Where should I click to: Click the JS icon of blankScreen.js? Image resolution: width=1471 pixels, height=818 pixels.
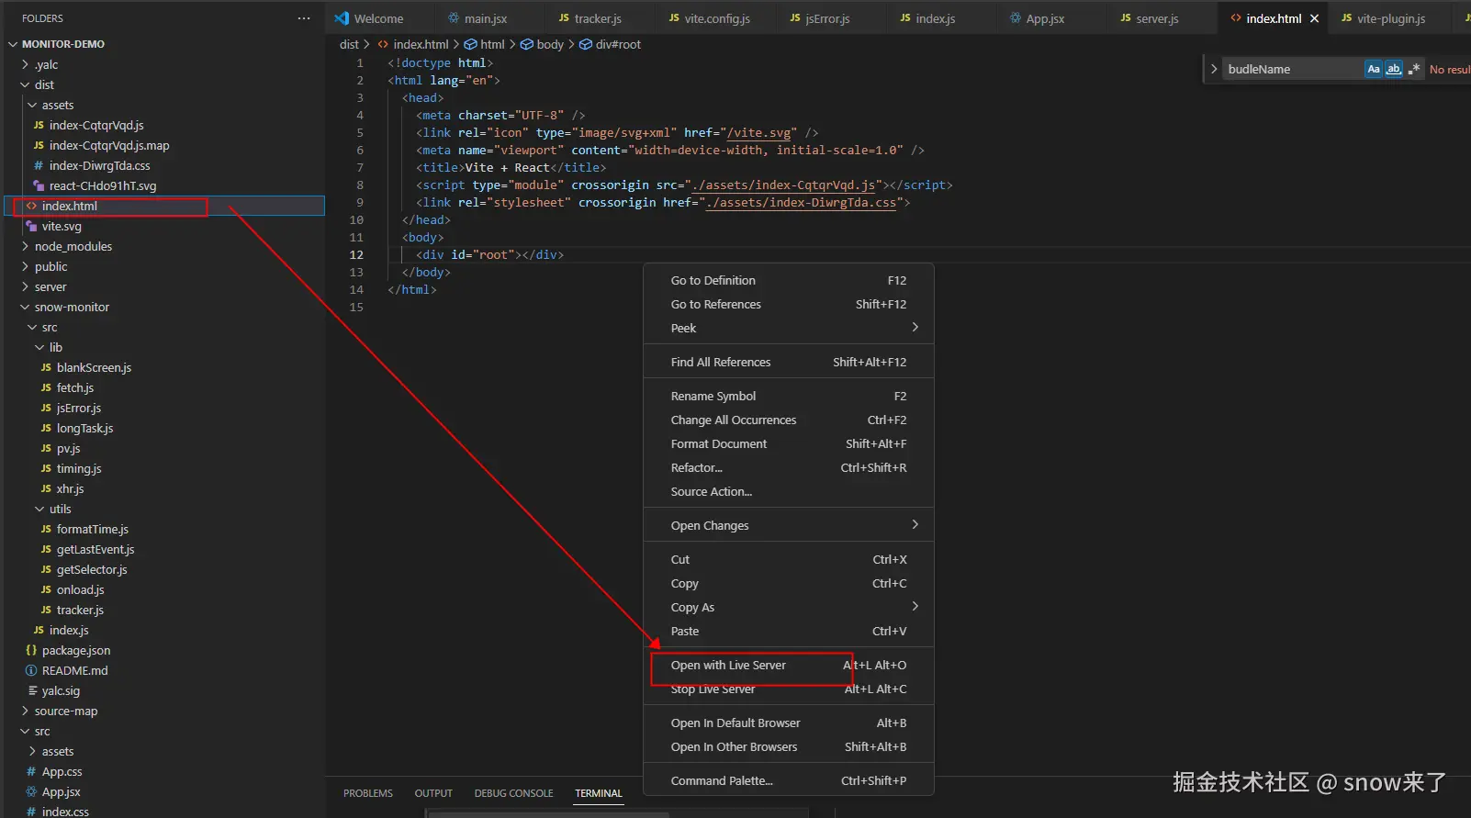[x=46, y=367]
